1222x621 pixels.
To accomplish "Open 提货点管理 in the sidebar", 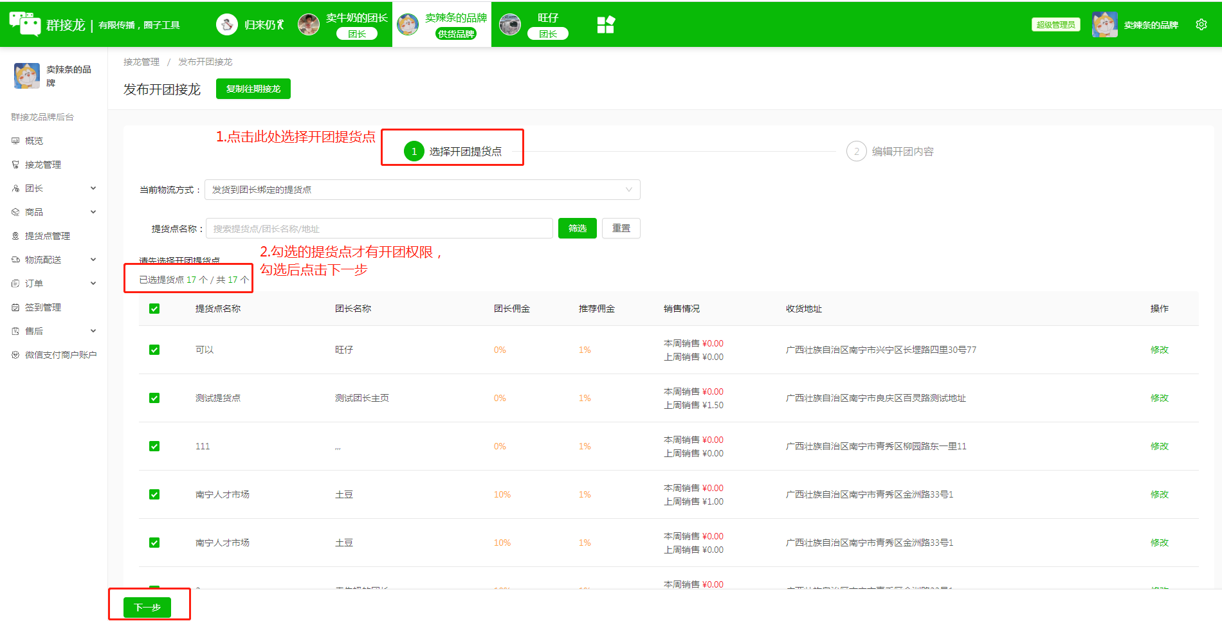I will [x=48, y=236].
